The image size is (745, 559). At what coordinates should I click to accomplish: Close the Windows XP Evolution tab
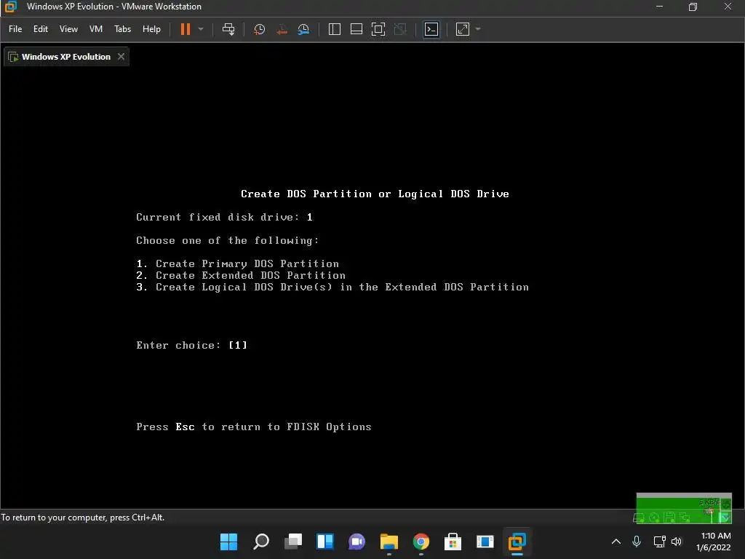(x=121, y=57)
